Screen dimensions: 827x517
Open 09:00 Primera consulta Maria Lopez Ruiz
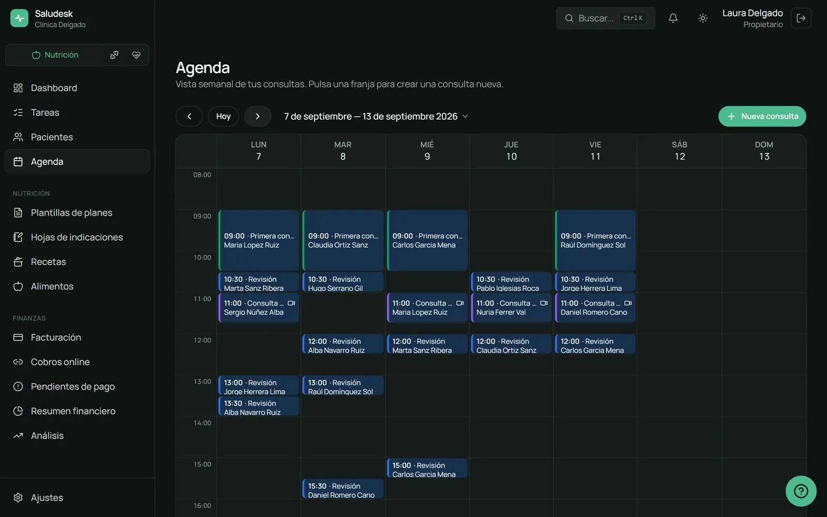tap(259, 240)
